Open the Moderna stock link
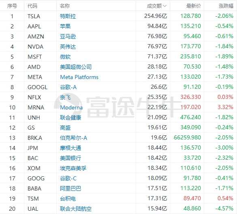Image resolution: width=237 pixels, height=214 pixels. pyautogui.click(x=71, y=107)
